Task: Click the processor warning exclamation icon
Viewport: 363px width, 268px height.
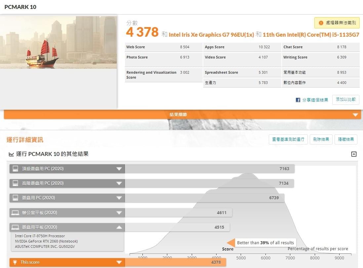Action: click(x=321, y=23)
